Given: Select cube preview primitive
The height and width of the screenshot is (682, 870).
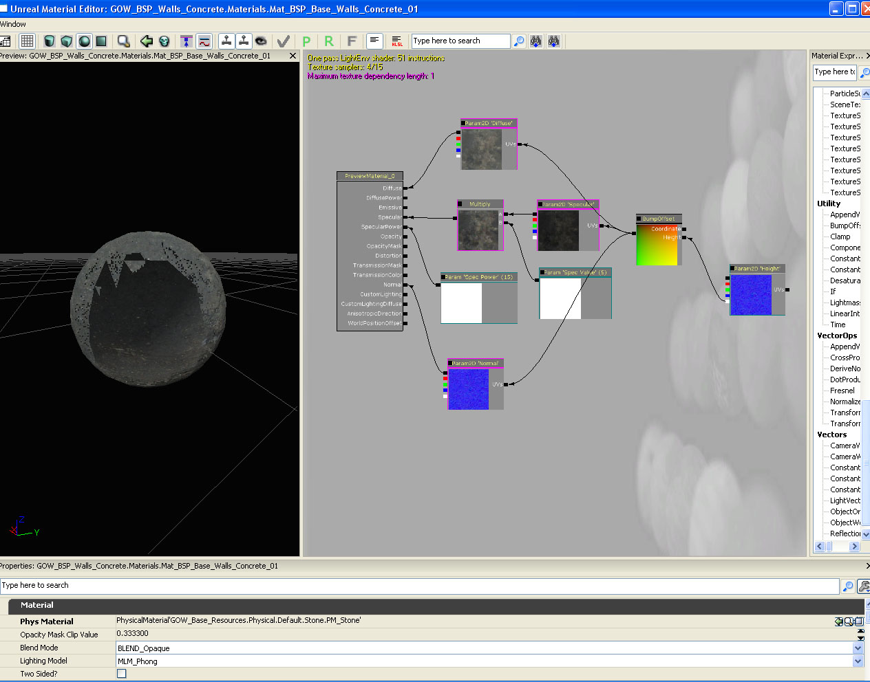Looking at the screenshot, I should click(x=66, y=41).
